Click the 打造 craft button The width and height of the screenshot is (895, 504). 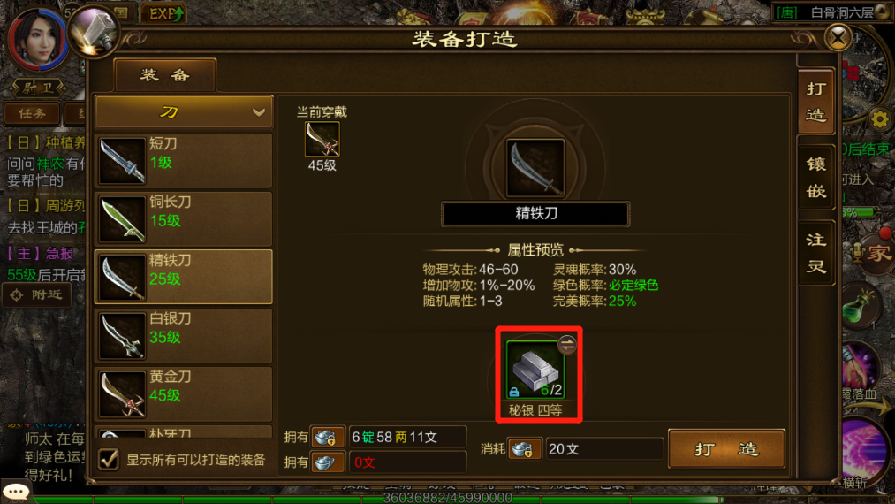[726, 449]
